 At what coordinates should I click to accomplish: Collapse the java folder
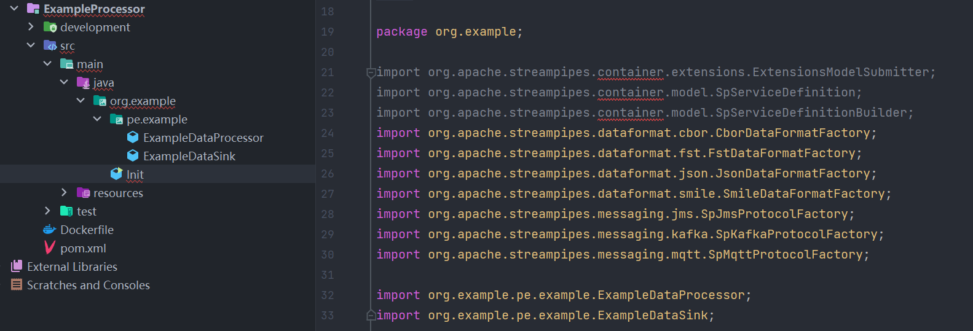point(64,82)
